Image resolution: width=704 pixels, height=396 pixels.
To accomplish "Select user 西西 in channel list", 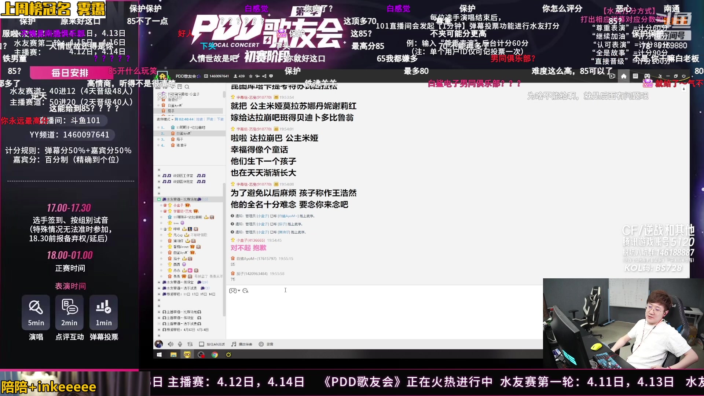I will (x=177, y=264).
